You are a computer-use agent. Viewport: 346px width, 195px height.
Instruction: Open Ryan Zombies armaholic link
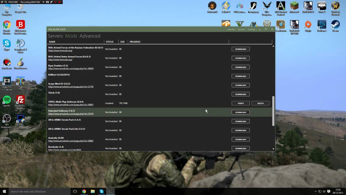click(x=71, y=69)
